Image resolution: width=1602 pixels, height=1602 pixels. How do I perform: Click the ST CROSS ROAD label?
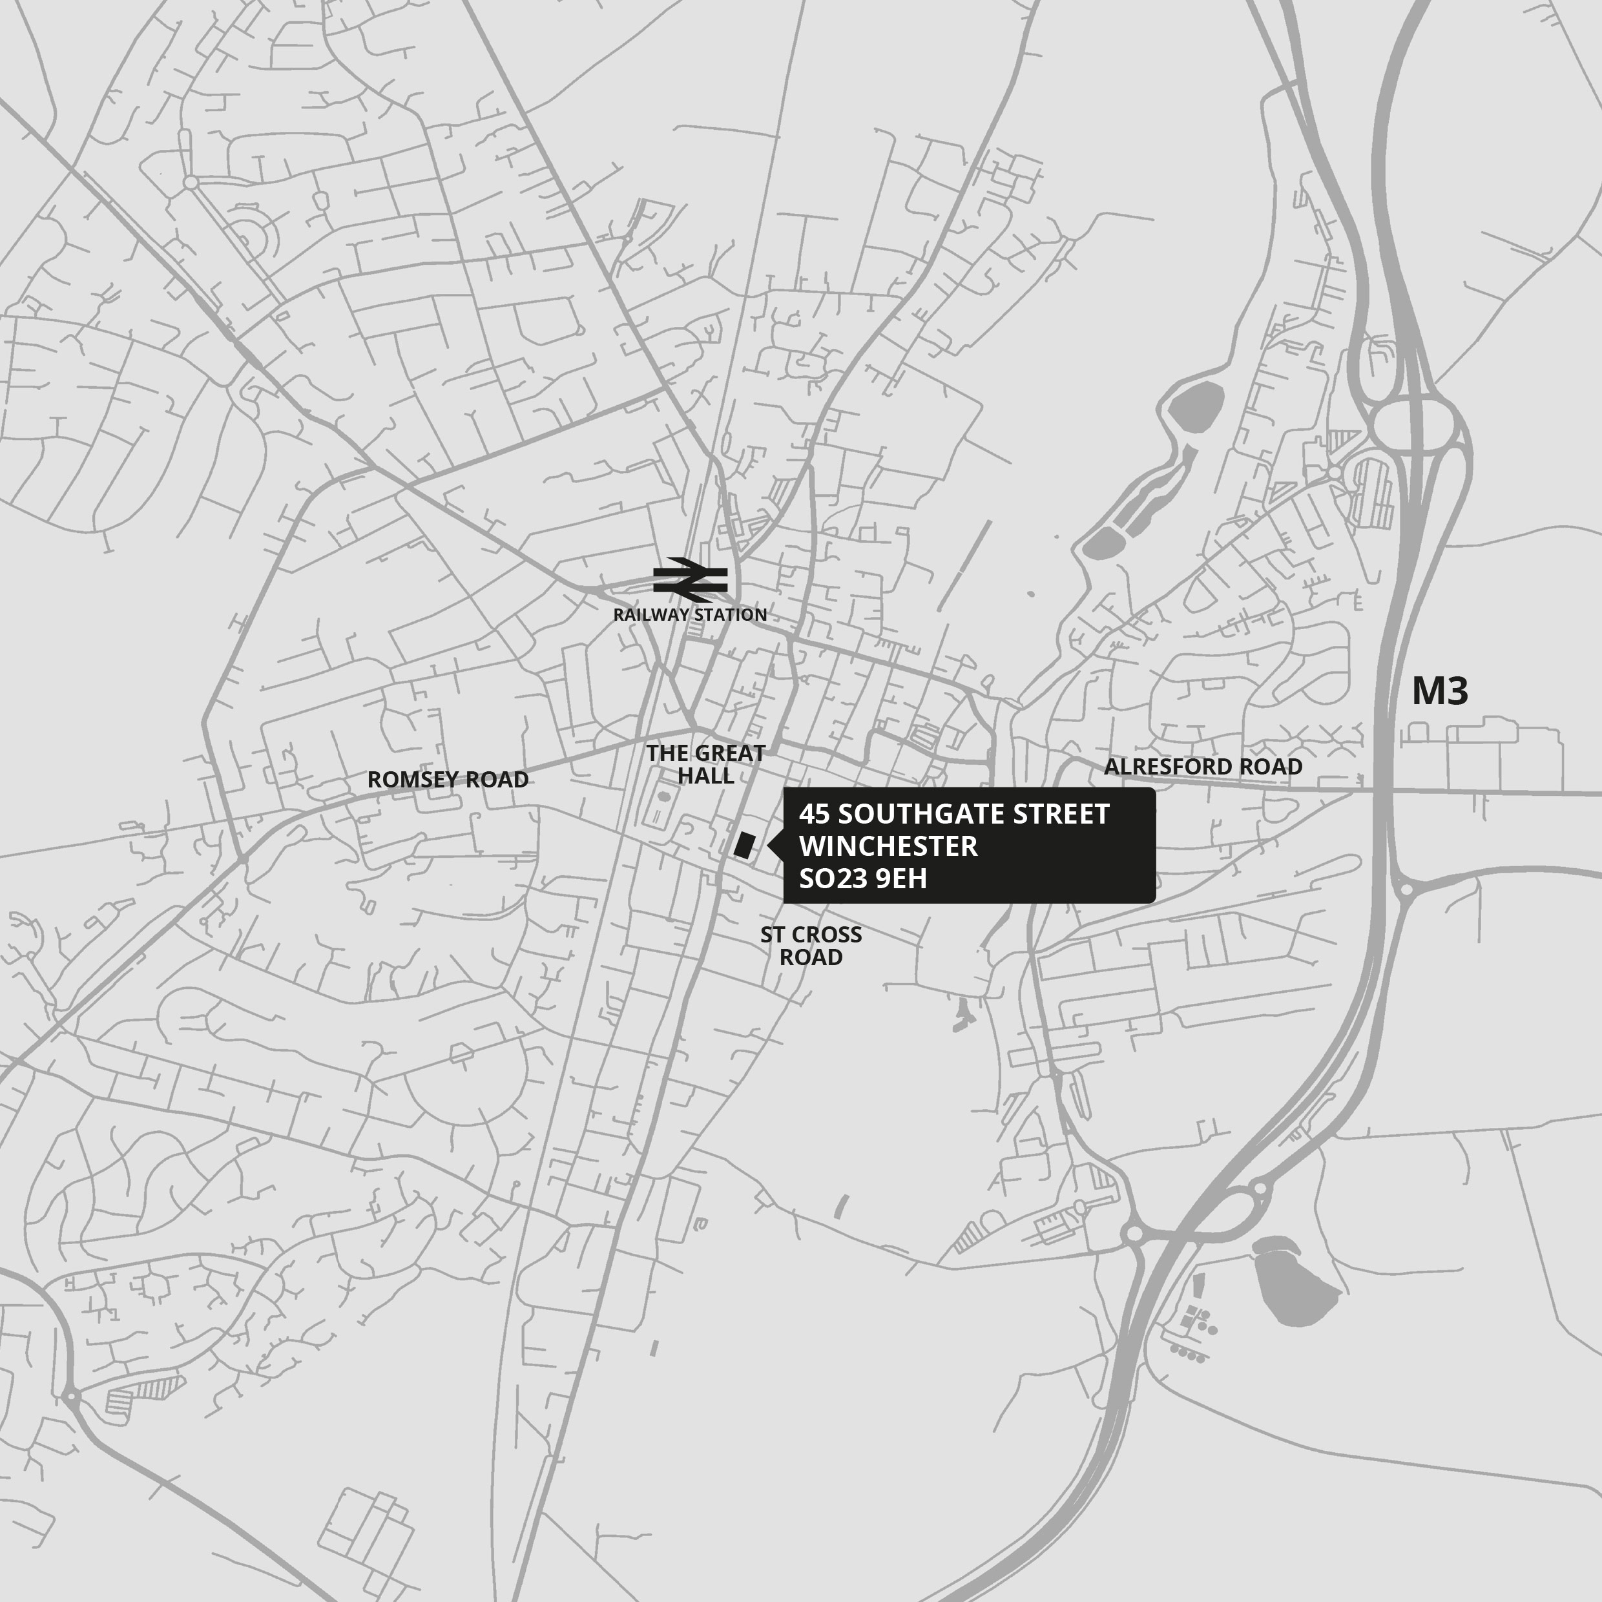tap(811, 946)
